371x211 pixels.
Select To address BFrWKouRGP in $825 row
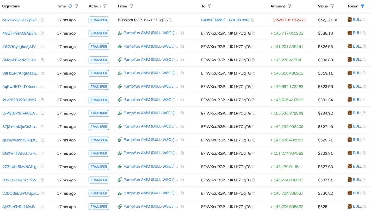click(226, 207)
